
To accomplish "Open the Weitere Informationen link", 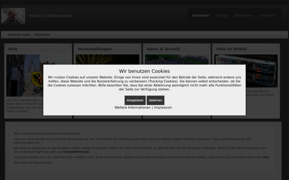I will tap(132, 108).
